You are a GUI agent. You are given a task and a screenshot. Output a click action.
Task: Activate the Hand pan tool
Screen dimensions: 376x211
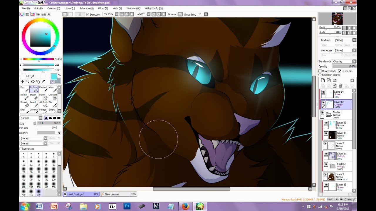click(38, 81)
